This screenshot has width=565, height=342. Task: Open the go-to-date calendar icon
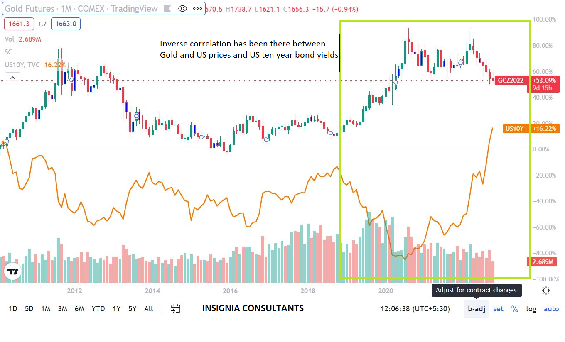coord(176,309)
